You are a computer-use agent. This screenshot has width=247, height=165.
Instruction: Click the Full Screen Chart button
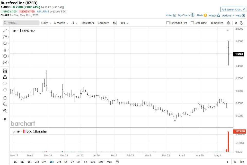coord(233,10)
